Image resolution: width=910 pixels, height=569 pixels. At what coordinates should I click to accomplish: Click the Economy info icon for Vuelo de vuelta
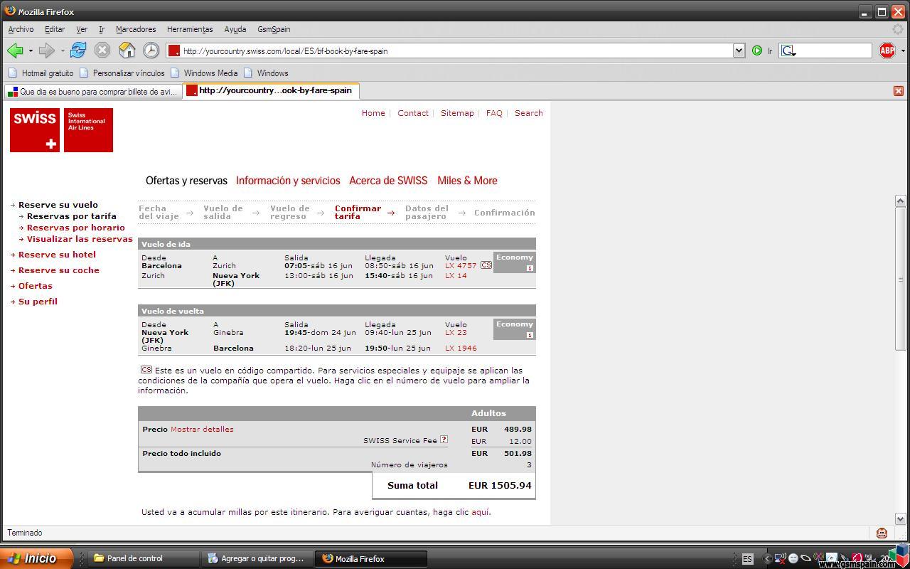[x=530, y=335]
